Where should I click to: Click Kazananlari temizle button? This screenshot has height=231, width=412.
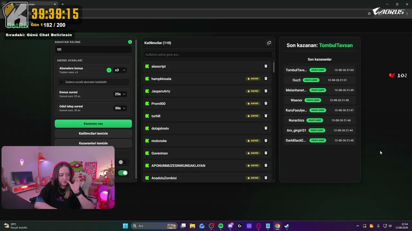[x=93, y=143]
